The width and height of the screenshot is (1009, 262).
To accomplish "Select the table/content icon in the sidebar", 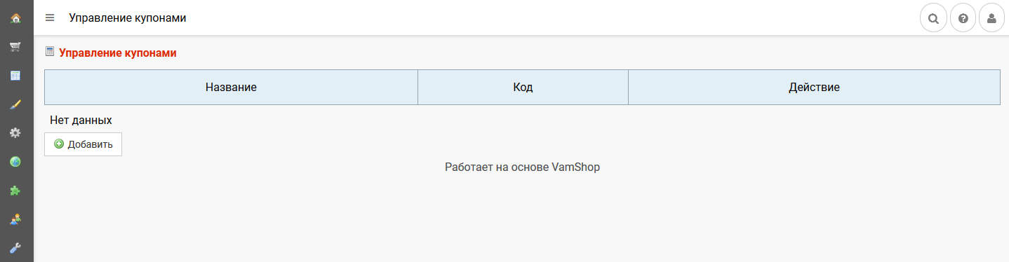I will click(15, 76).
